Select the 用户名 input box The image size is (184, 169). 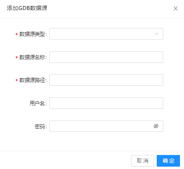click(106, 103)
